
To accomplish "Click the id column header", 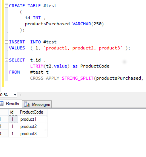I will [x=13, y=112].
